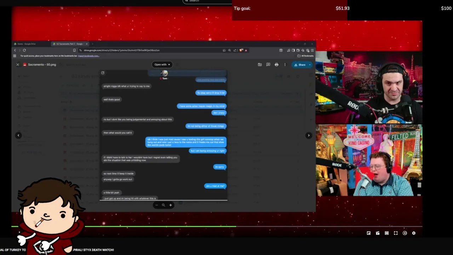Go to the previous image in preview
453x255 pixels.
18,135
